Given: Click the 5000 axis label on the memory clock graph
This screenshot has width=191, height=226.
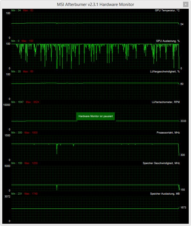Looking at the screenshot, I should [x=7, y=166].
